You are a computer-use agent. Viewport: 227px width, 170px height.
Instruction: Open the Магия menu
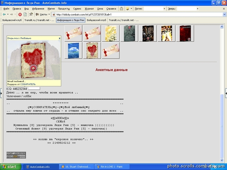point(51,9)
